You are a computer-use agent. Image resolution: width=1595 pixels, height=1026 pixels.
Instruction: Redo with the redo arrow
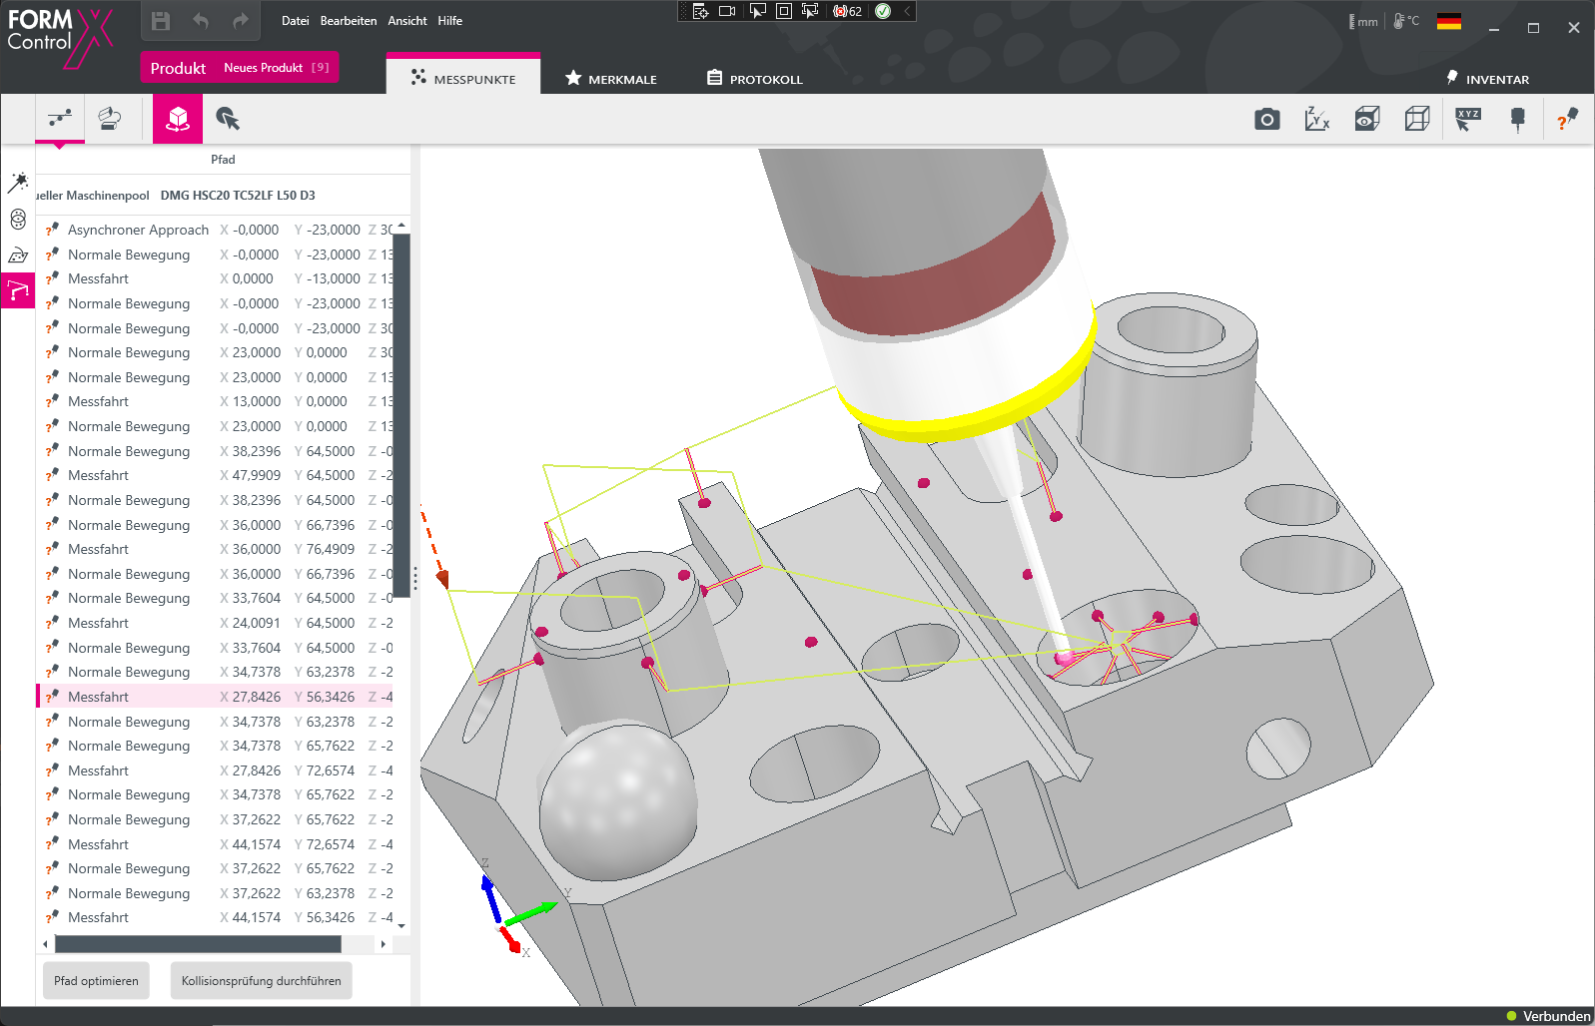click(240, 21)
